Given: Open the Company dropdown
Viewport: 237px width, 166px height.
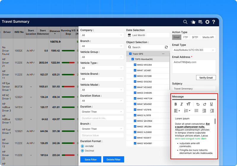Looking at the screenshot, I should 102,35.
